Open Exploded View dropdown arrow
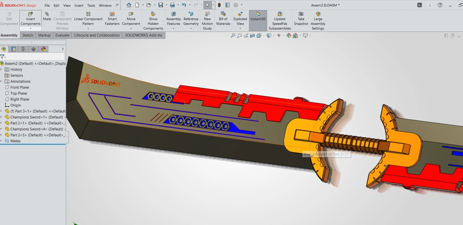463x225 pixels. 240,28
